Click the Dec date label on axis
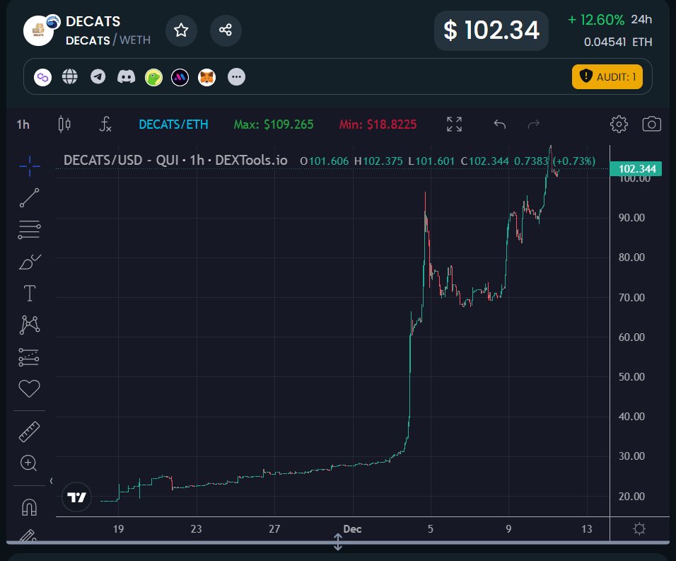 [x=352, y=529]
